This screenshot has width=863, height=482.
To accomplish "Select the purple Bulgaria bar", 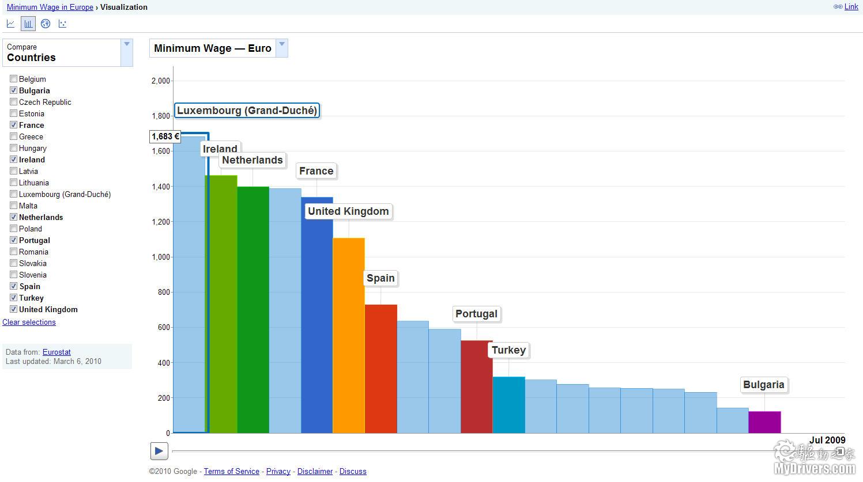I will (764, 422).
